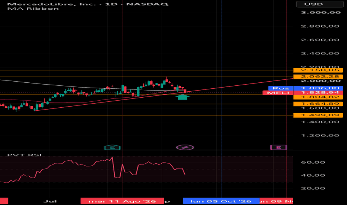Click the 2.158,05 orange price tag
347x205 pixels.
(x=318, y=70)
